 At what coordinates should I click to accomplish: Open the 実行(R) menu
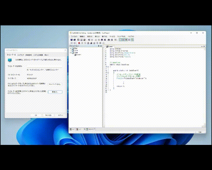(x=104, y=37)
